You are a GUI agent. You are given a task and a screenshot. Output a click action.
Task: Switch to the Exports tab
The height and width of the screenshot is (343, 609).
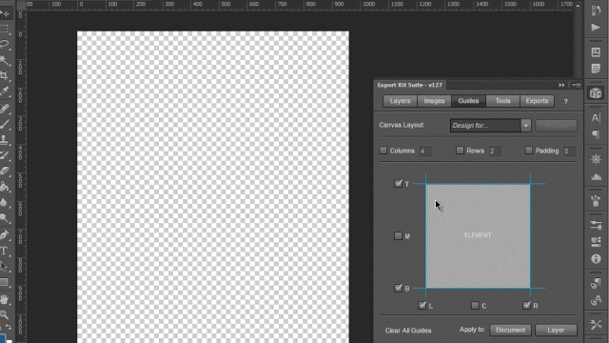pyautogui.click(x=537, y=101)
